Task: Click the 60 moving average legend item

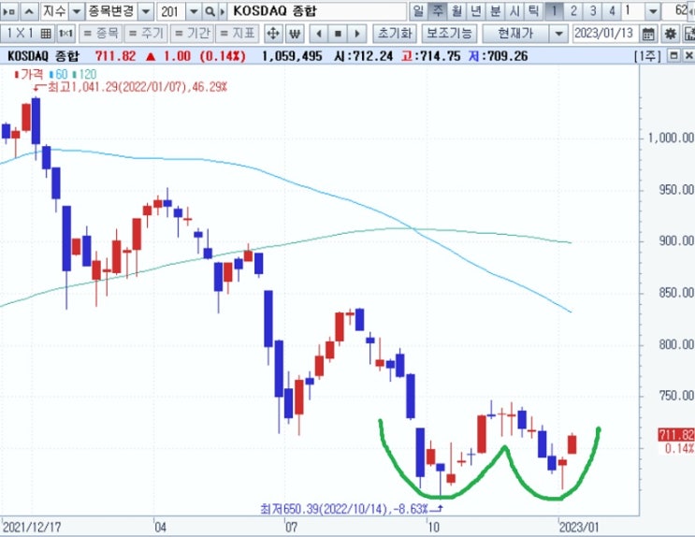Action: point(59,74)
